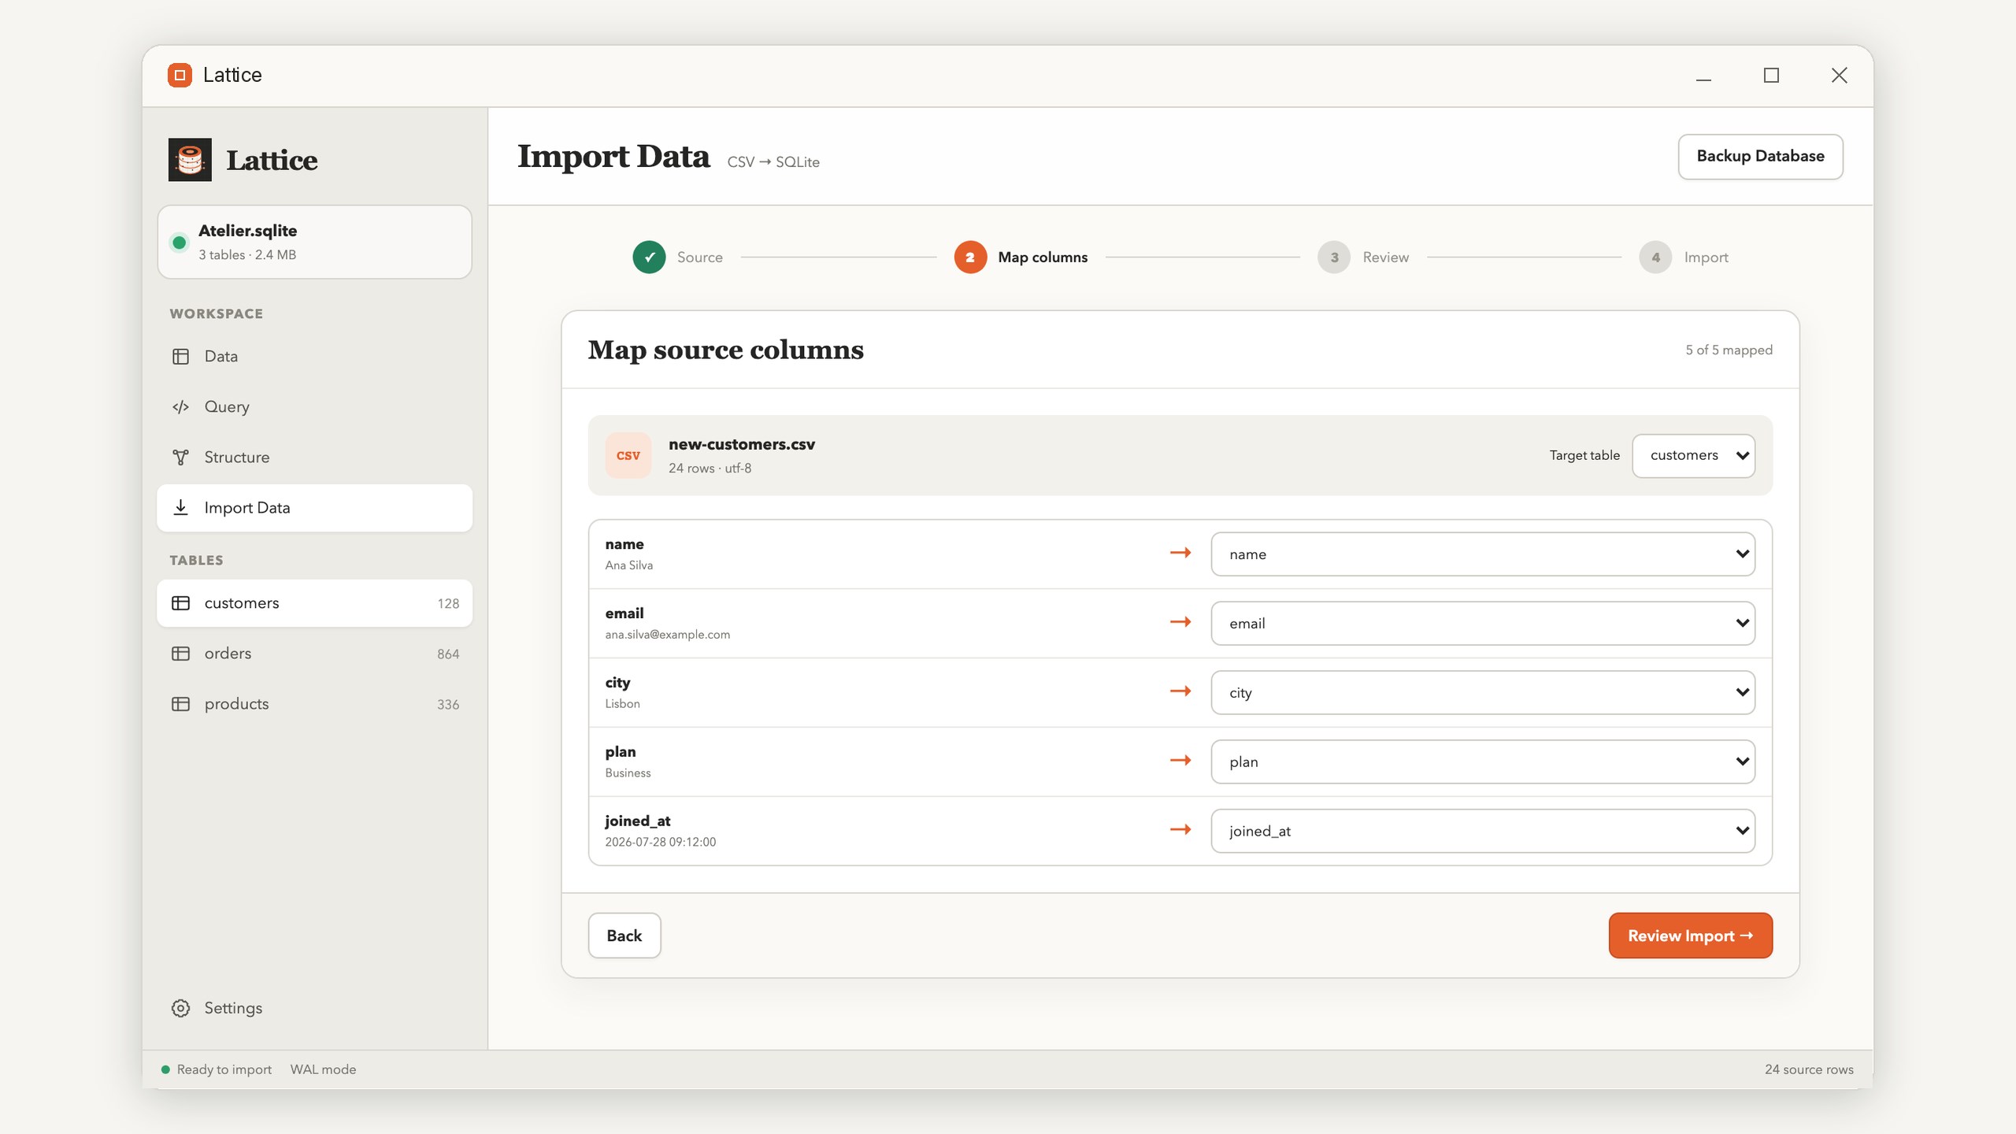Click the Map columns step label
Image resolution: width=2016 pixels, height=1134 pixels.
pyautogui.click(x=1043, y=258)
